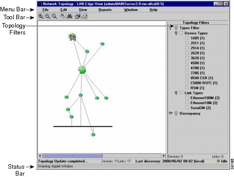The width and height of the screenshot is (234, 177).
Task: Click the light bulb icon beside Discrepancy
Action: pyautogui.click(x=176, y=113)
